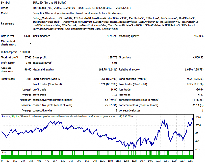Click the Maximal drawdown label
Viewport: 205px width, 163px height.
[x=44, y=70]
